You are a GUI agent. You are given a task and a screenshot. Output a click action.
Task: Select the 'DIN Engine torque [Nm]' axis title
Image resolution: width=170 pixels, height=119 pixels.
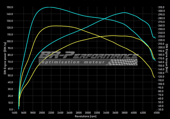(167, 58)
